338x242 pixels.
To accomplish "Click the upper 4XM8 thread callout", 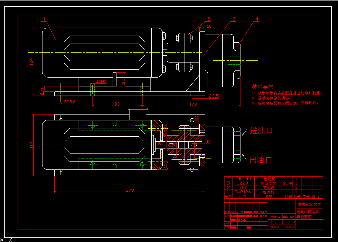I will [x=101, y=82].
